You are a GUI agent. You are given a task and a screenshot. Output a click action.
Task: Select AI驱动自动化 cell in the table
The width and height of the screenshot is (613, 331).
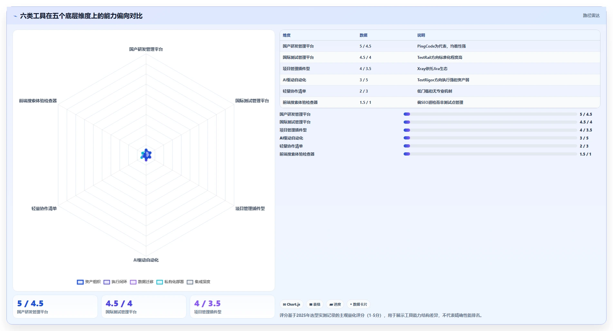pos(294,80)
